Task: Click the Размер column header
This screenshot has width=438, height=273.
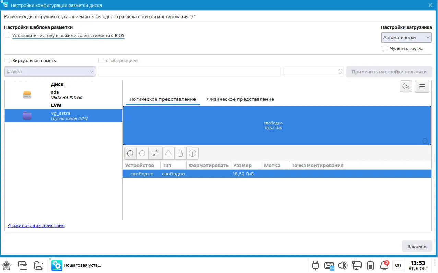Action: coord(246,165)
